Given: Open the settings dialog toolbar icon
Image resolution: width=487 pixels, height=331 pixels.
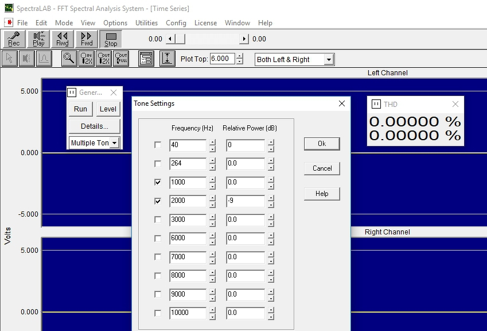Looking at the screenshot, I should tap(146, 59).
